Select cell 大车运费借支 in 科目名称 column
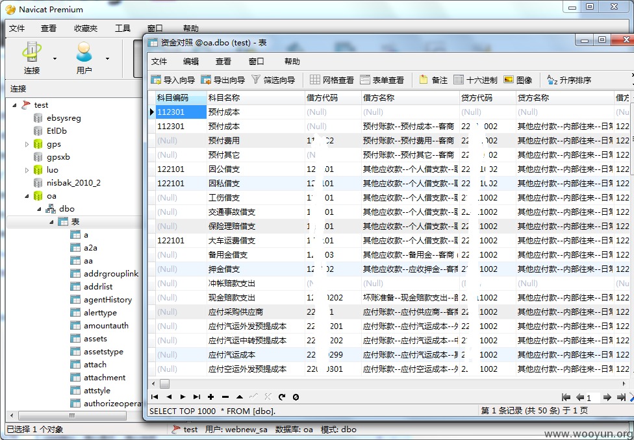Image resolution: width=634 pixels, height=440 pixels. [x=255, y=240]
